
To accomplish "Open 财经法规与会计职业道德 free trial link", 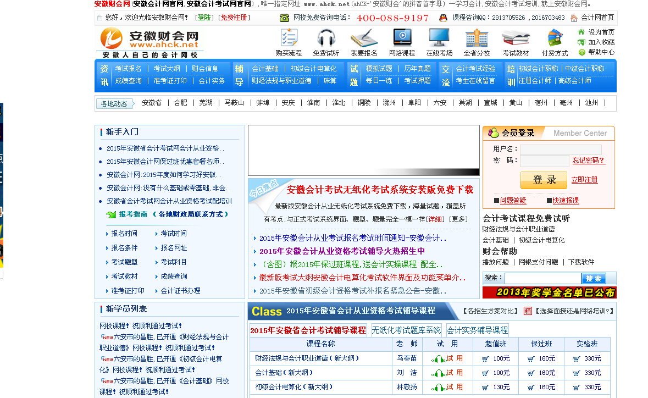I will coord(518,229).
